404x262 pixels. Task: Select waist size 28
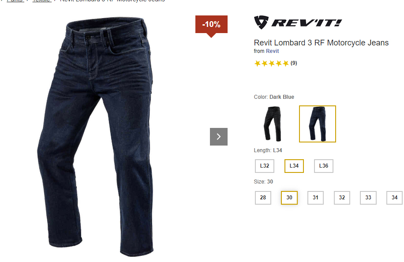tap(263, 198)
